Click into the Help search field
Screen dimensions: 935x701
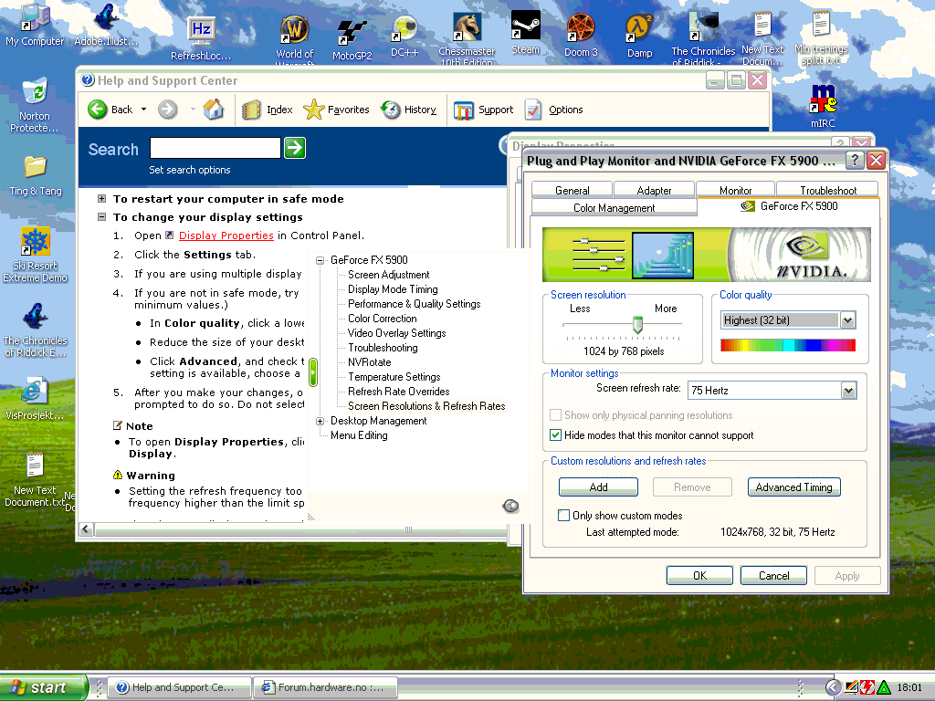coord(215,148)
